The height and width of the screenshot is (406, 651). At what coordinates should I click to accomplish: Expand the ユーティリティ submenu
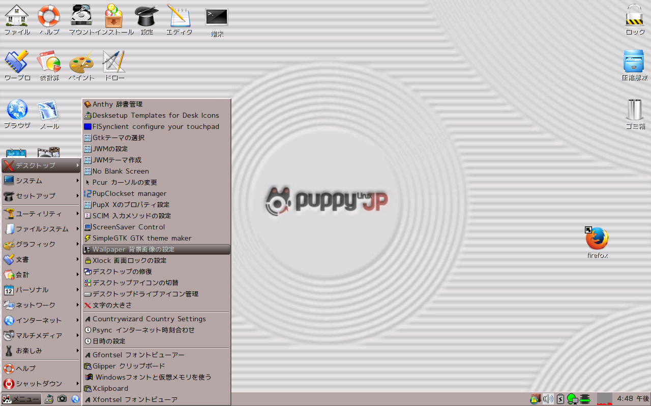[x=41, y=214]
